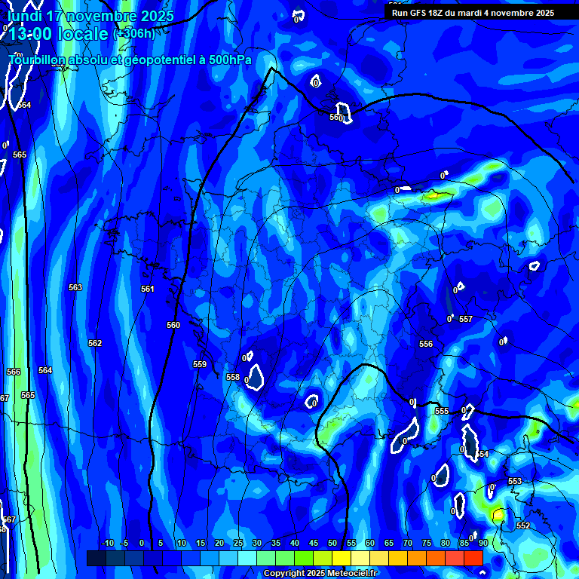Click the red swatch at the legend's 90 end
This screenshot has width=579, height=579.
(473, 558)
